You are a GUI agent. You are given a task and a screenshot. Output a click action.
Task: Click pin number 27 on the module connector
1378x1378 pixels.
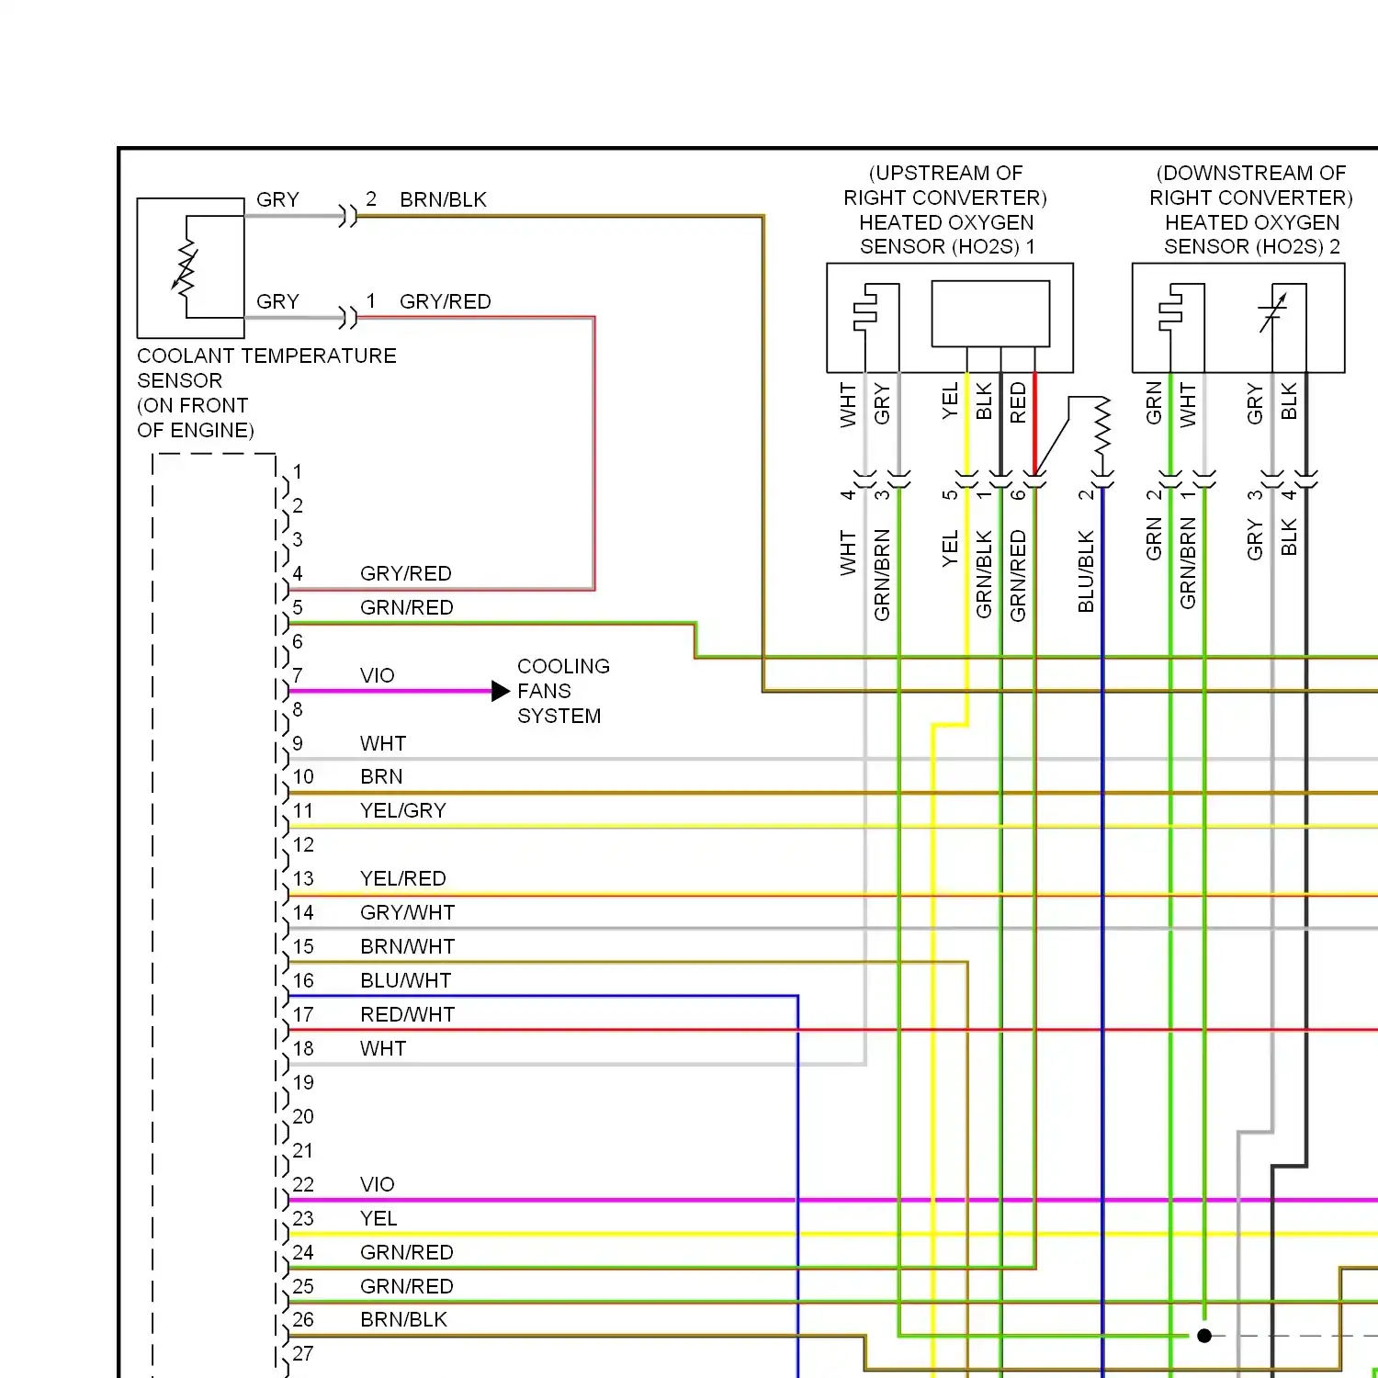tap(303, 1353)
